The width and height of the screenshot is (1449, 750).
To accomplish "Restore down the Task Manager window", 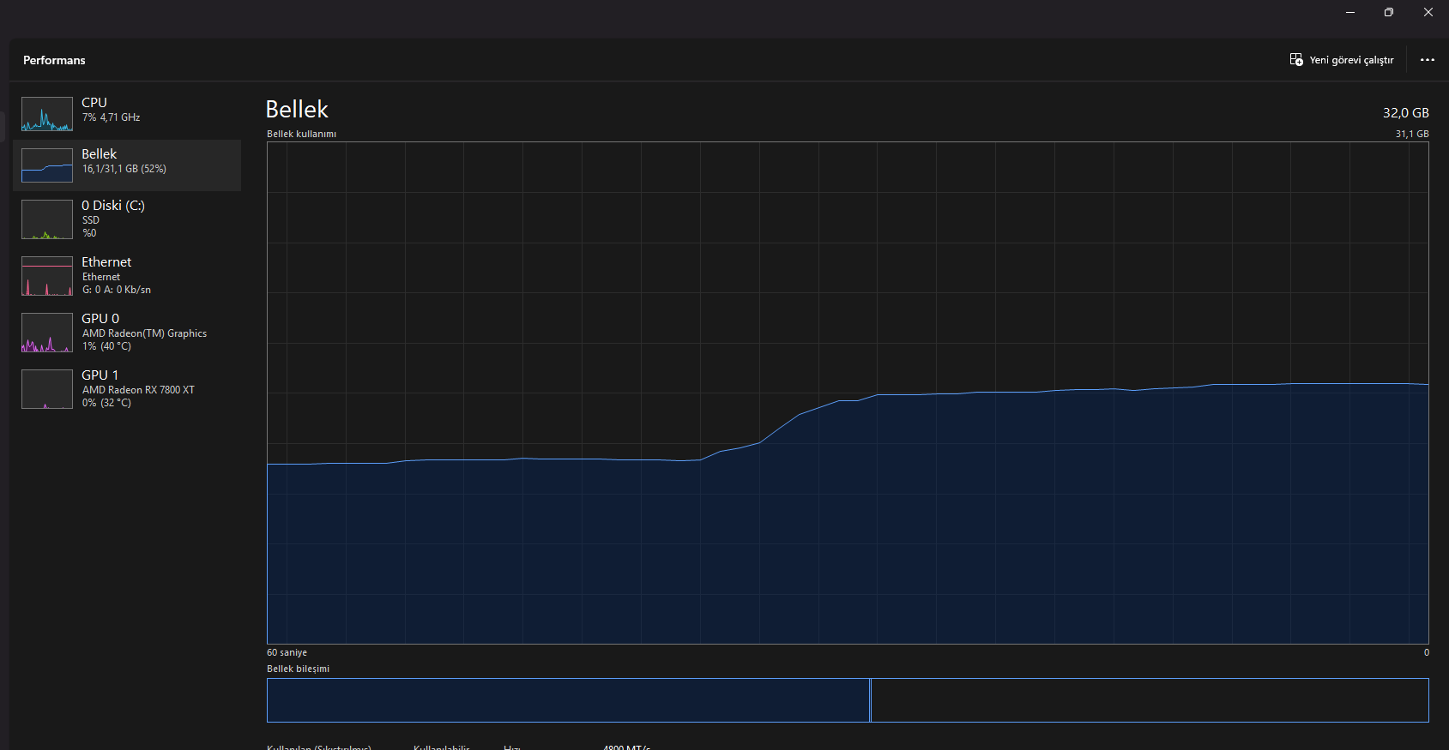I will pyautogui.click(x=1389, y=12).
